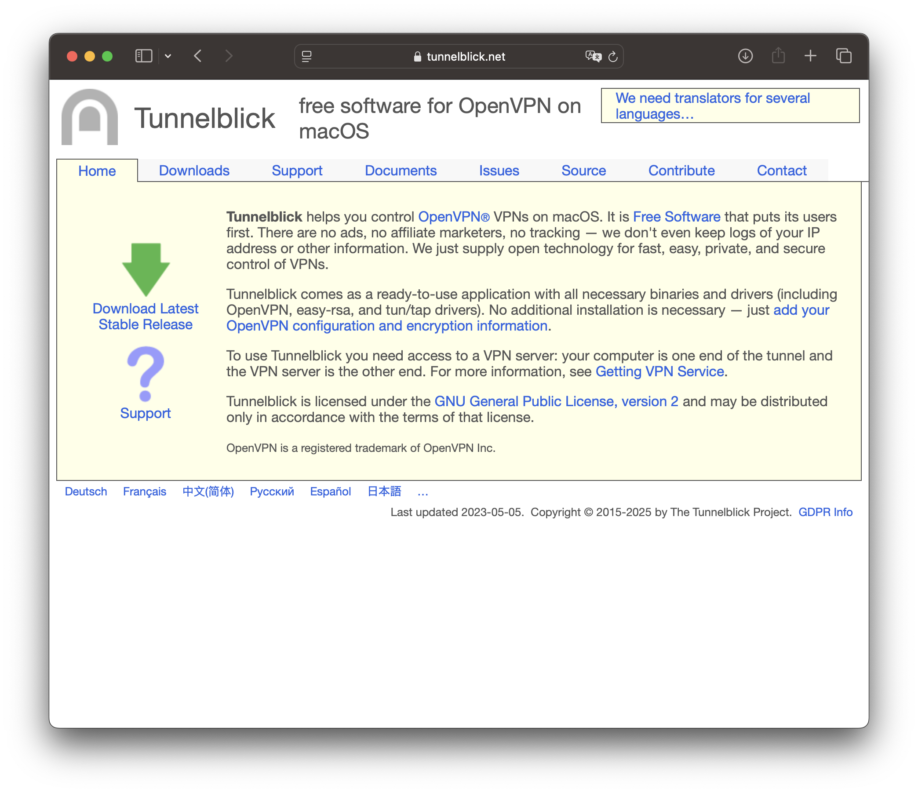Open the Contribute tab
The width and height of the screenshot is (918, 793).
coord(681,171)
